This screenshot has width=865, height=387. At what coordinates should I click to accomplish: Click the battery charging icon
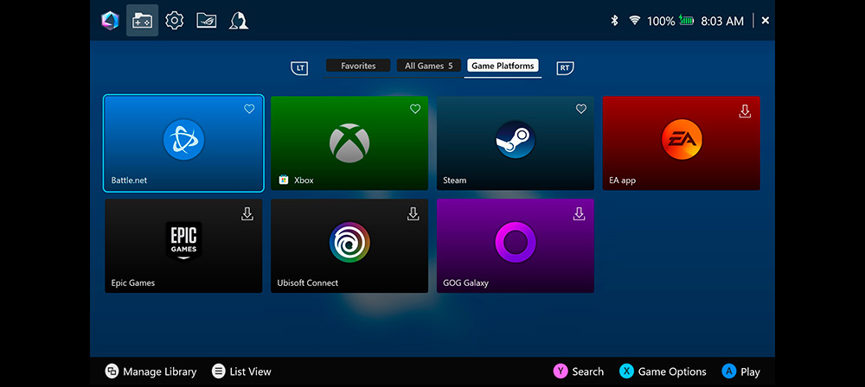pyautogui.click(x=686, y=21)
